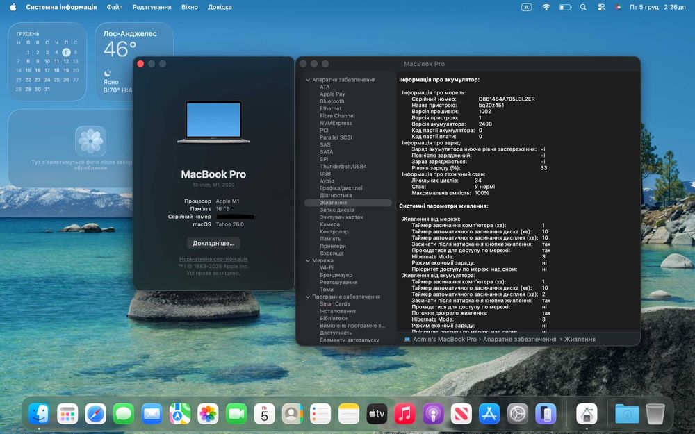Viewport: 695px width, 434px height.
Task: Launch Launchpad apps grid in Dock
Action: click(67, 414)
